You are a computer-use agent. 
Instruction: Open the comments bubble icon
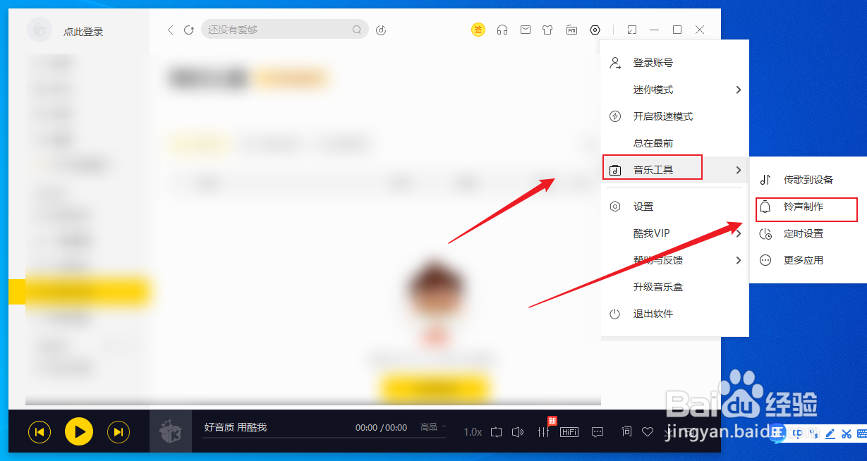click(x=598, y=431)
